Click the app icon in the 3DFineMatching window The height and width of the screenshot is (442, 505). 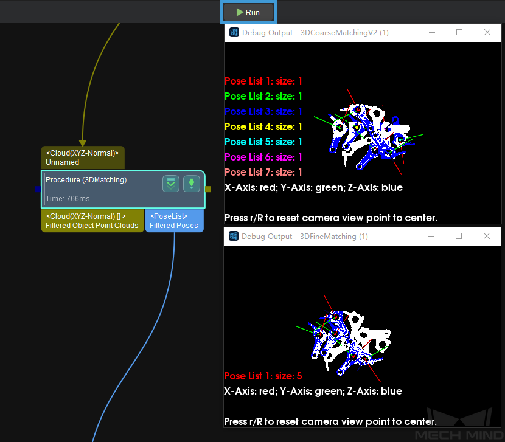(x=234, y=237)
